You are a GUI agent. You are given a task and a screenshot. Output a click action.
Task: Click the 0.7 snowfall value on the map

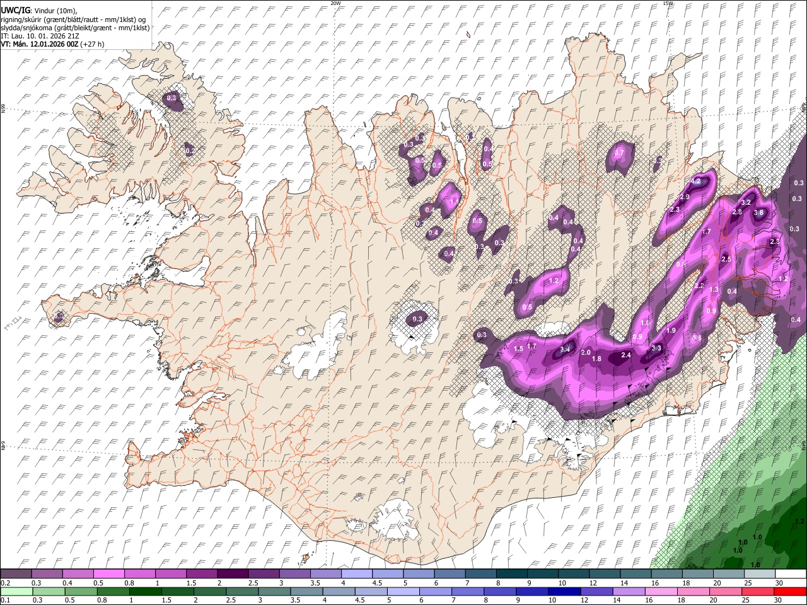coord(620,153)
